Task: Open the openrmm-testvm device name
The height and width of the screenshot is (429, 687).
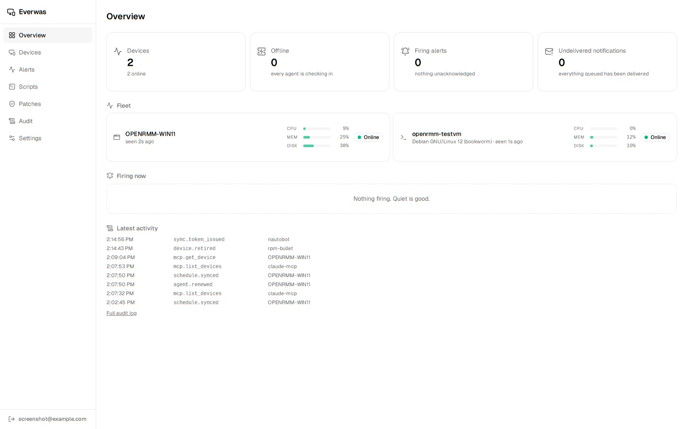Action: click(437, 134)
